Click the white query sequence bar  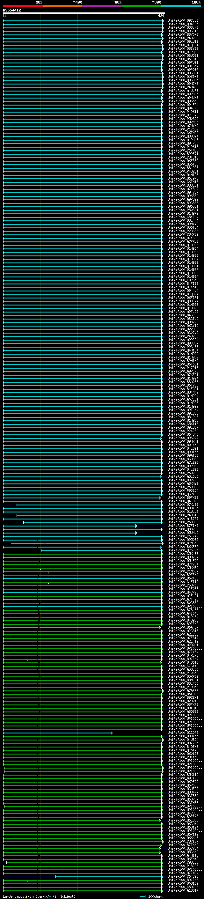point(84,13)
